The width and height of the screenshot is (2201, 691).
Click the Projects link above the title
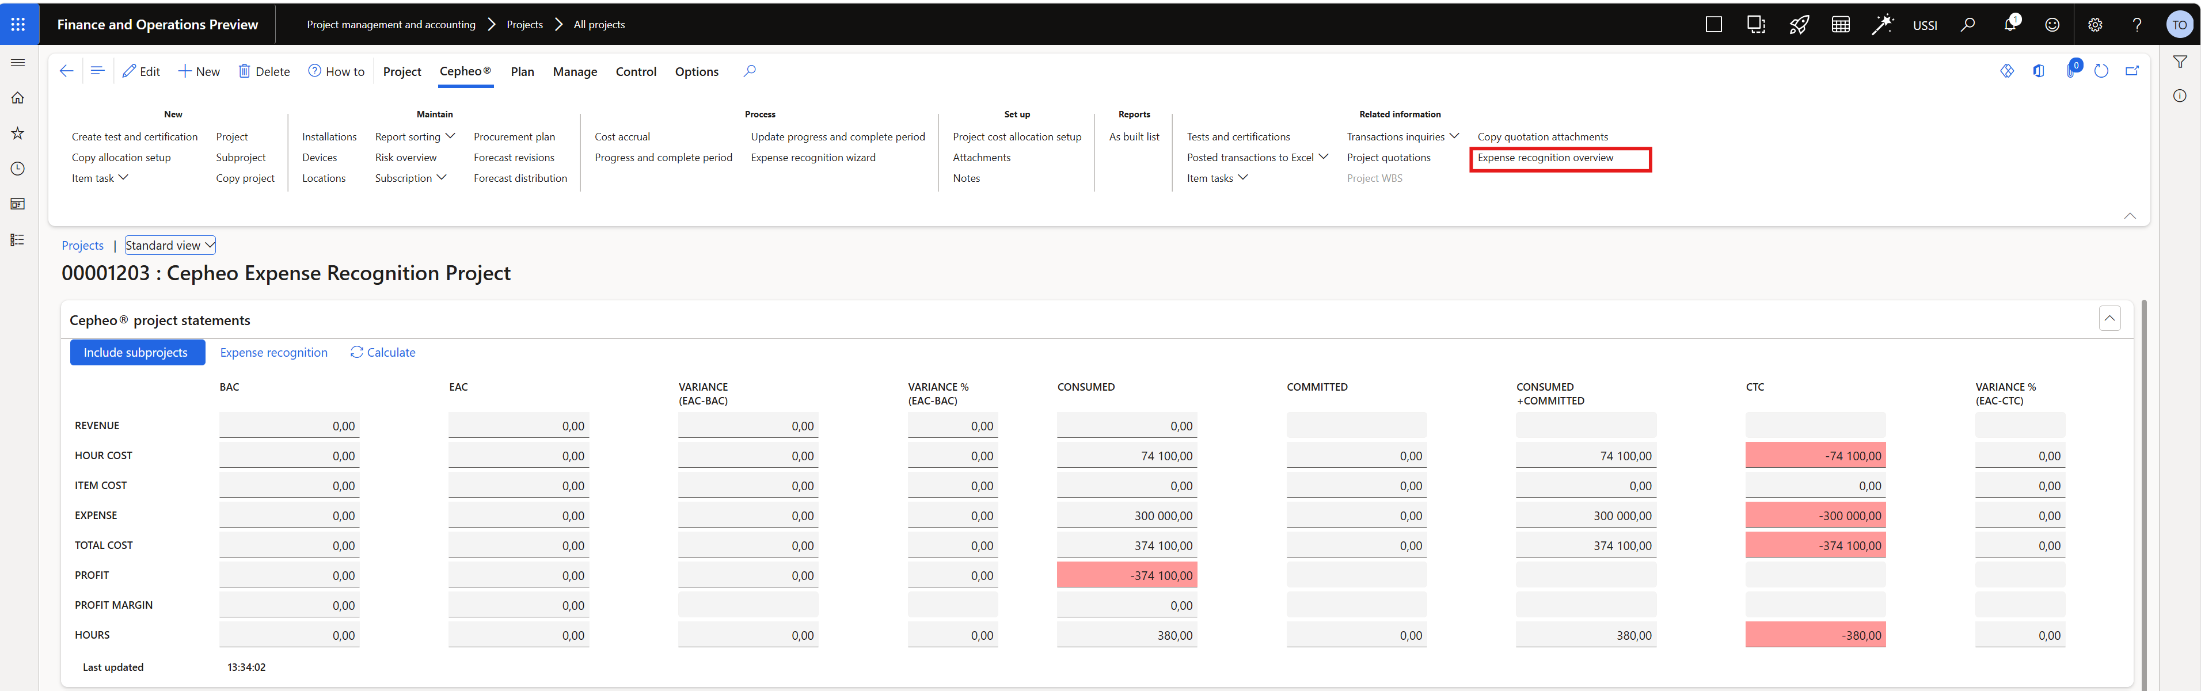[83, 245]
